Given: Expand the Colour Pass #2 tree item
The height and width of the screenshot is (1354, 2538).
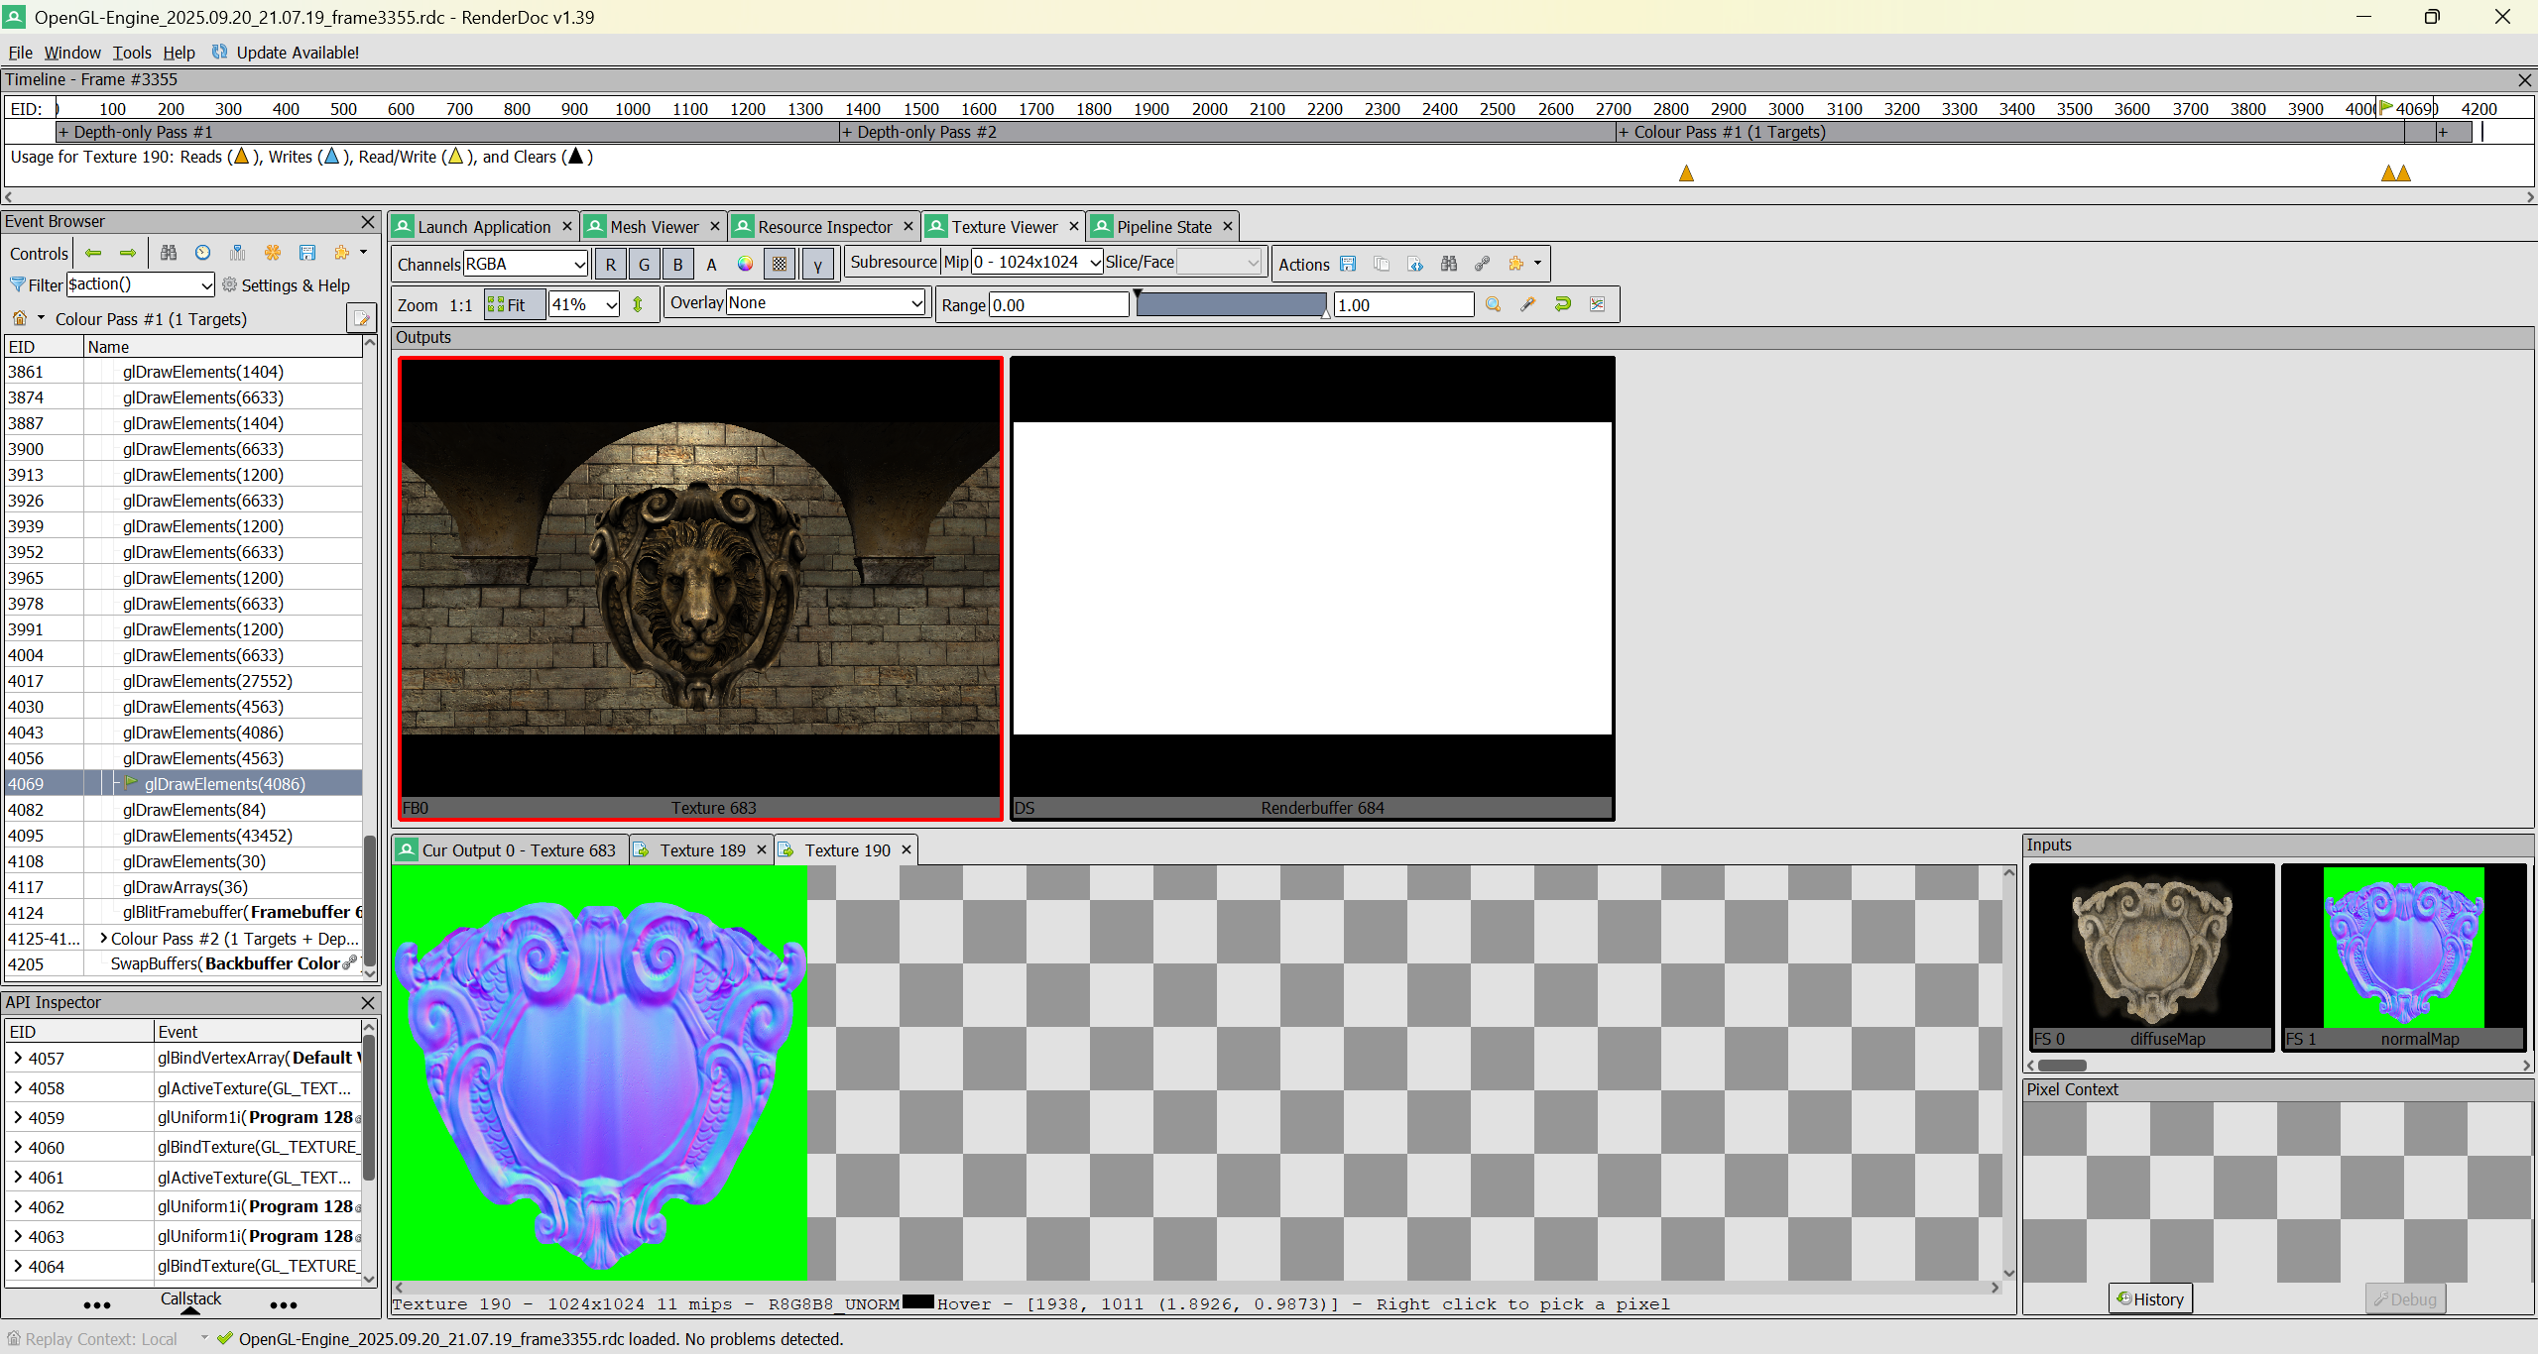Looking at the screenshot, I should (103, 938).
